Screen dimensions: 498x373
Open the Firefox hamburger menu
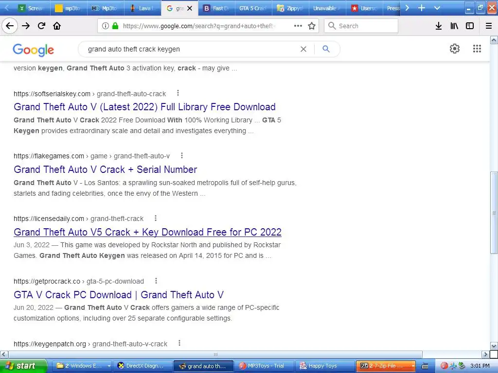pos(488,26)
